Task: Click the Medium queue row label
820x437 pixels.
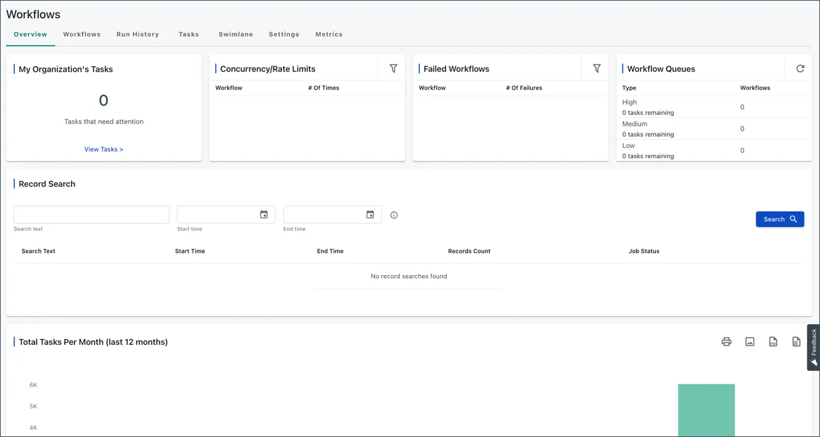Action: coord(635,124)
